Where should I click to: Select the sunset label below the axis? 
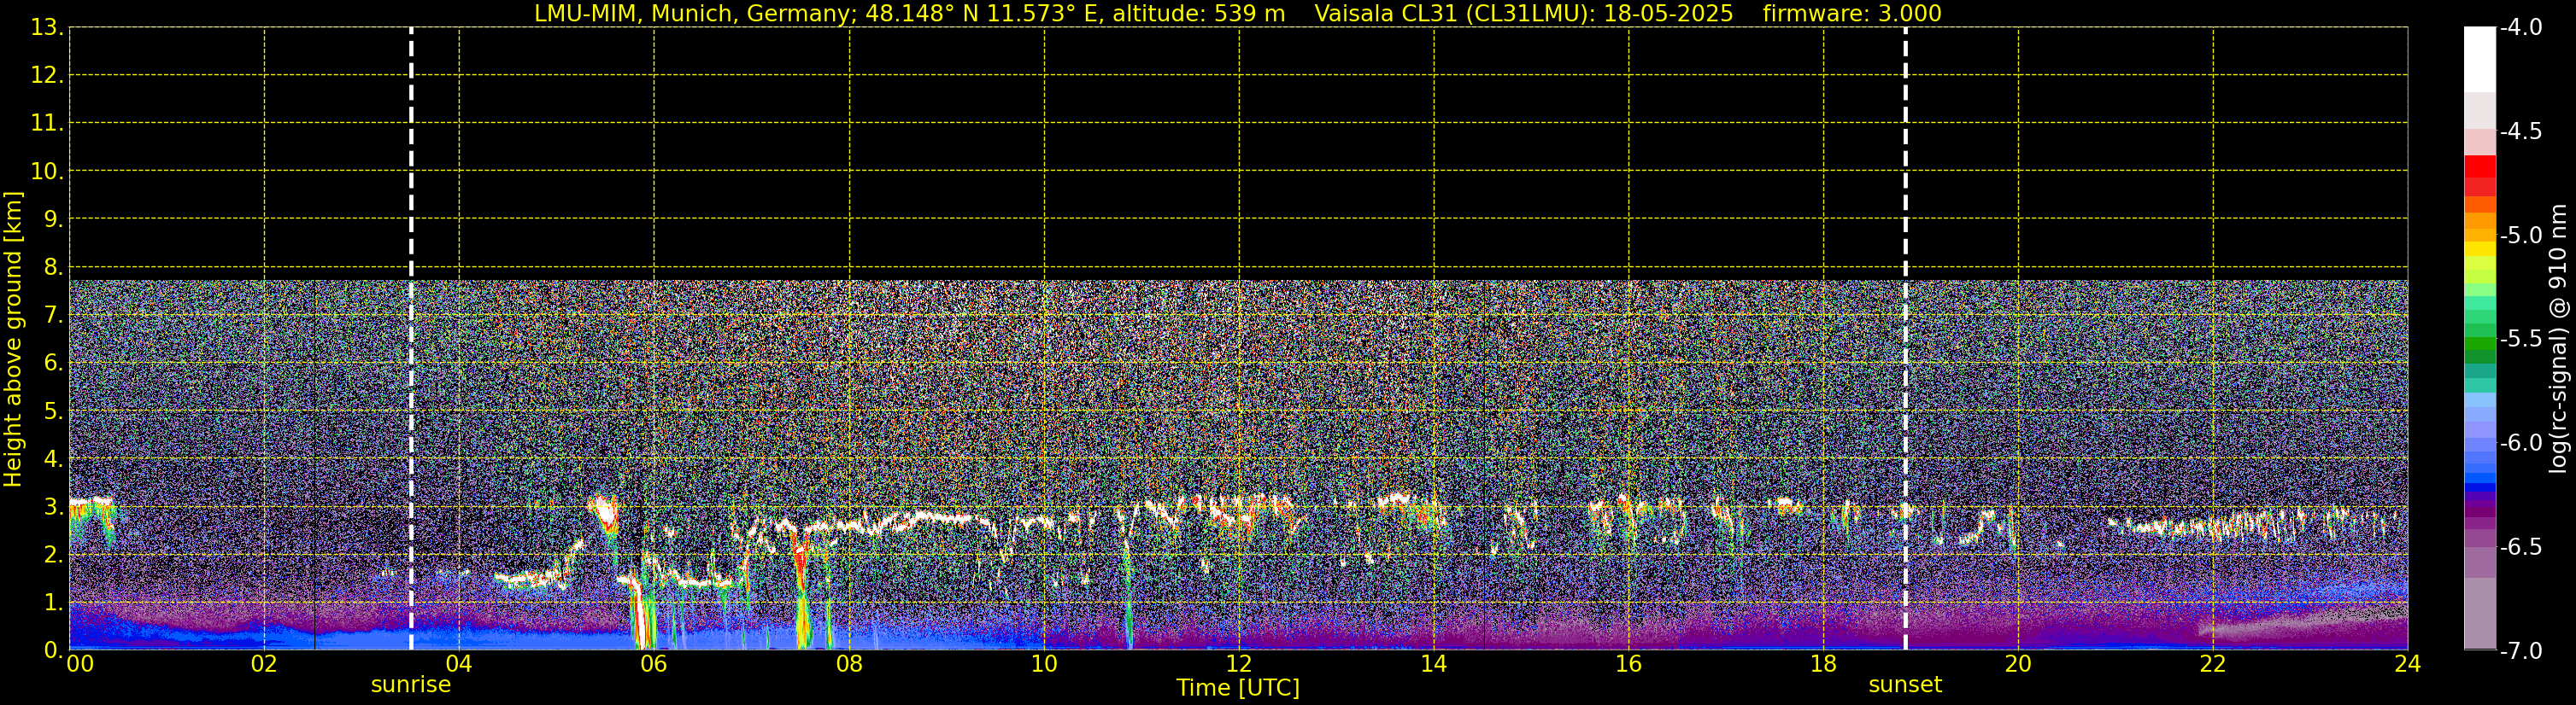tap(1904, 685)
